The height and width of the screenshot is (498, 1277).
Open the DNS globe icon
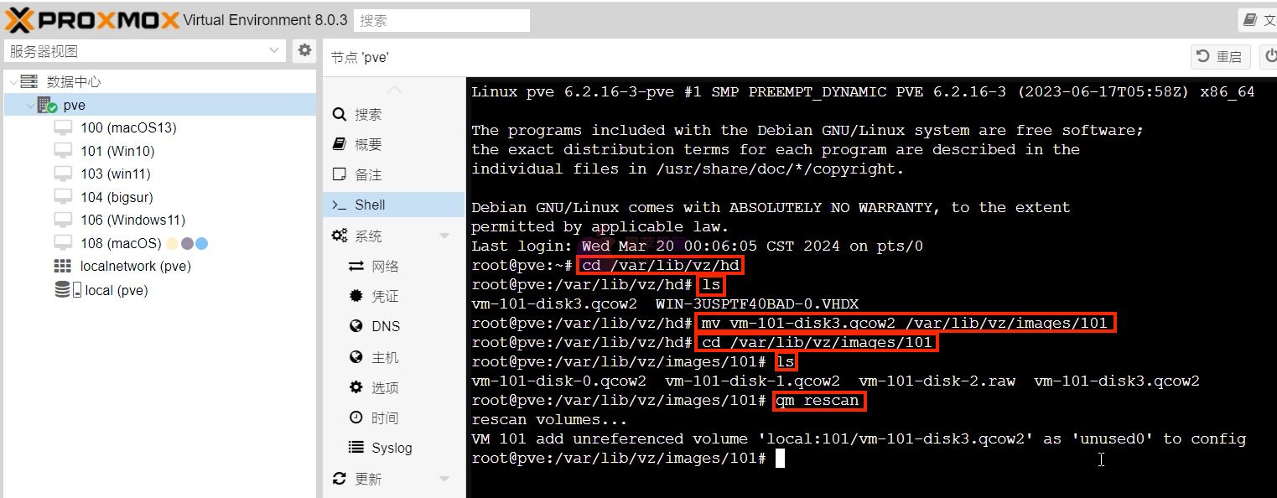(x=355, y=326)
